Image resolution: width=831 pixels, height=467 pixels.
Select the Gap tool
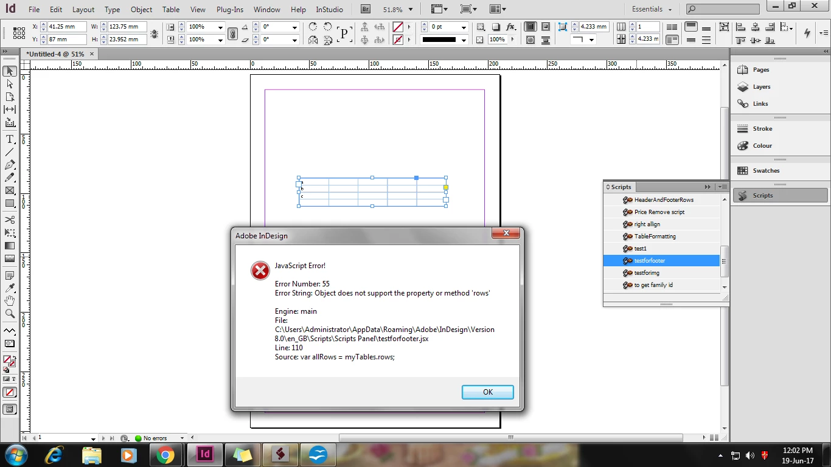pos(10,109)
